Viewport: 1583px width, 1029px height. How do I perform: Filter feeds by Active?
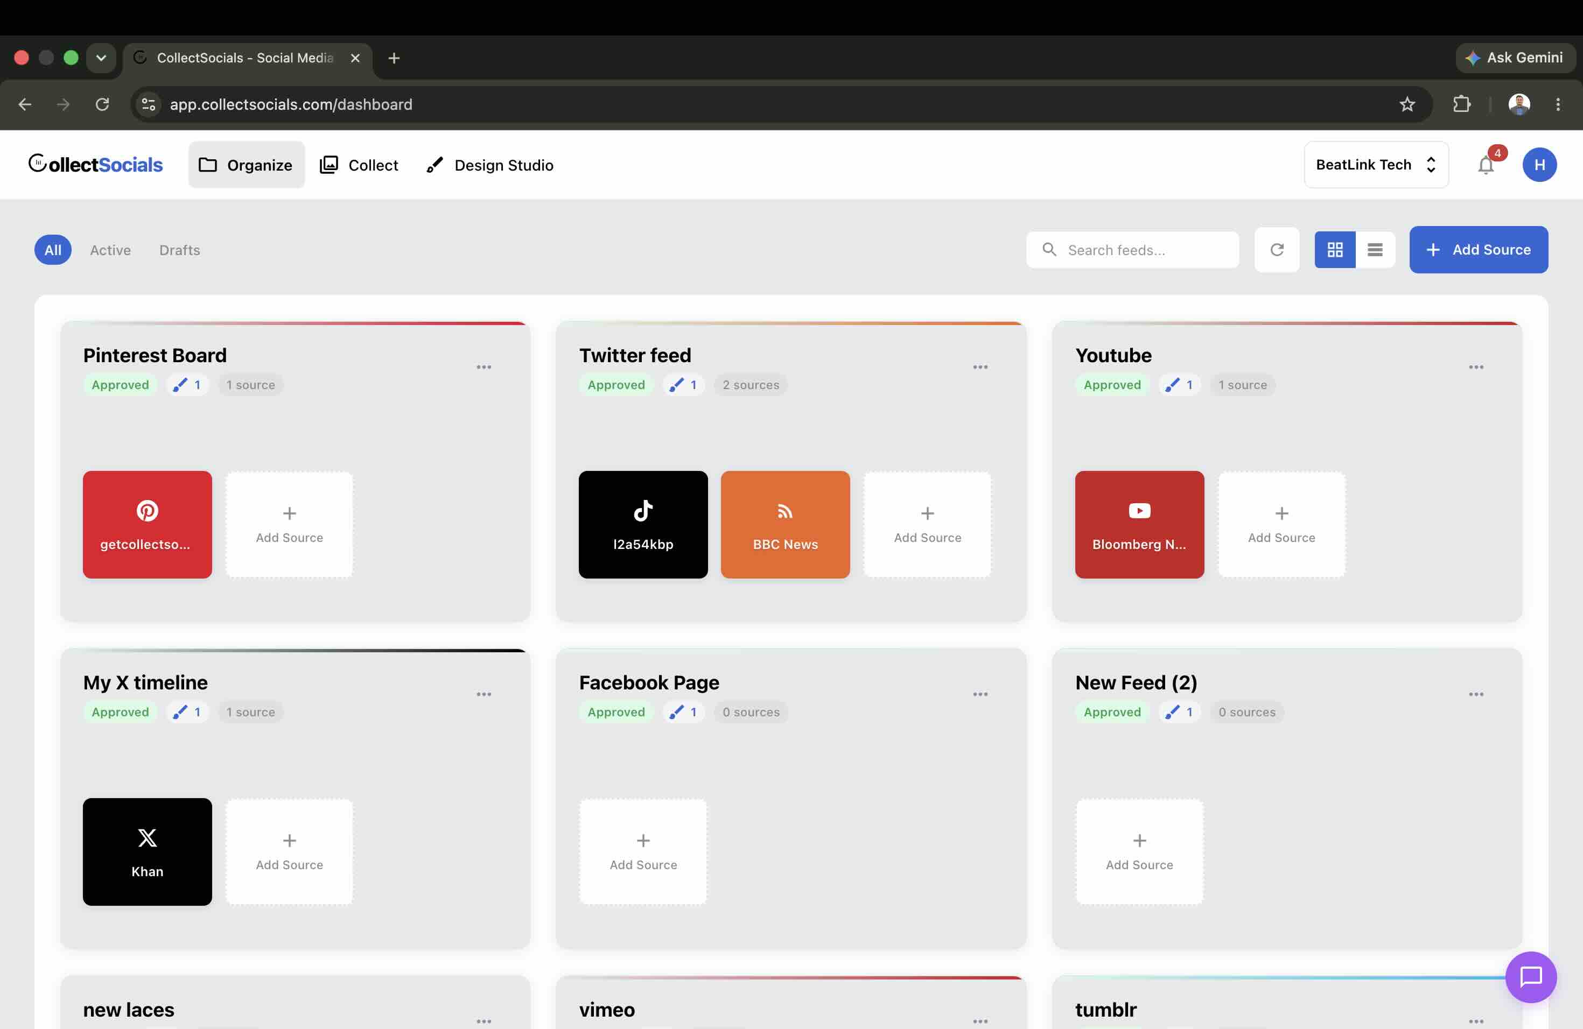pos(110,250)
